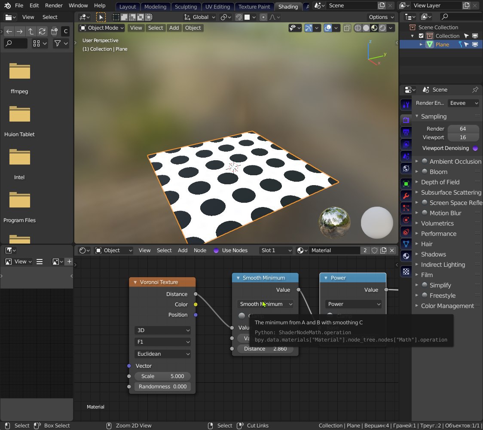Go back in file browser
The width and height of the screenshot is (483, 430).
coord(9,31)
